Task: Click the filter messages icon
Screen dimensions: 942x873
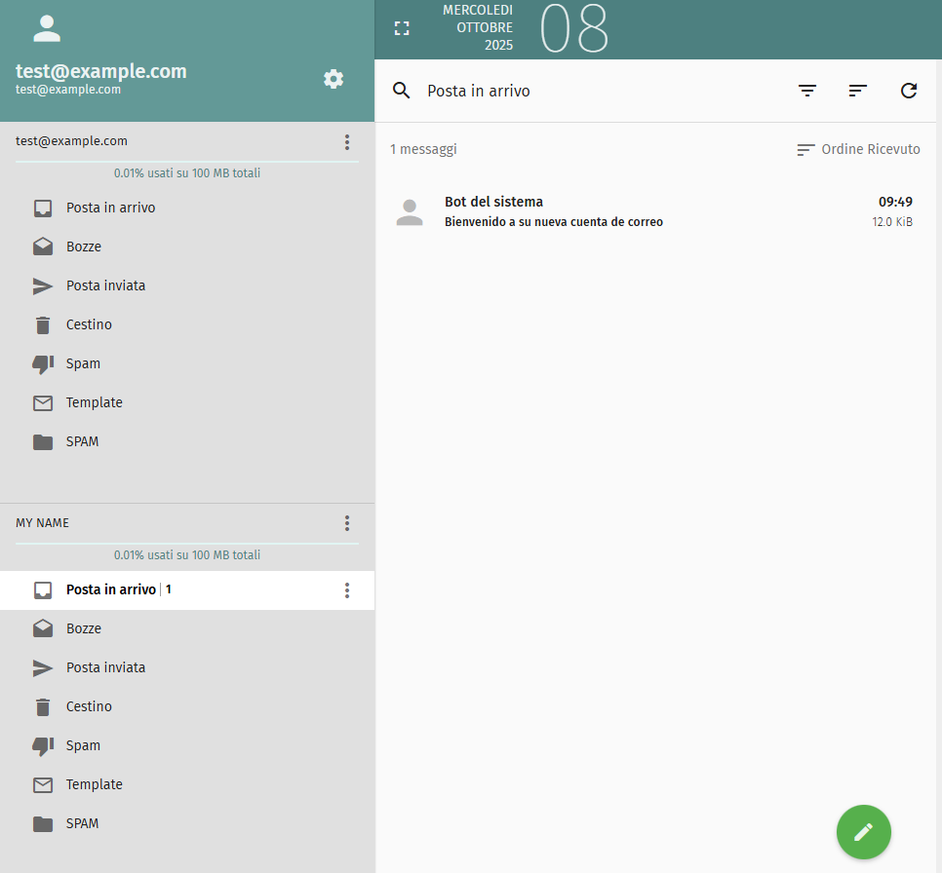Action: point(806,91)
